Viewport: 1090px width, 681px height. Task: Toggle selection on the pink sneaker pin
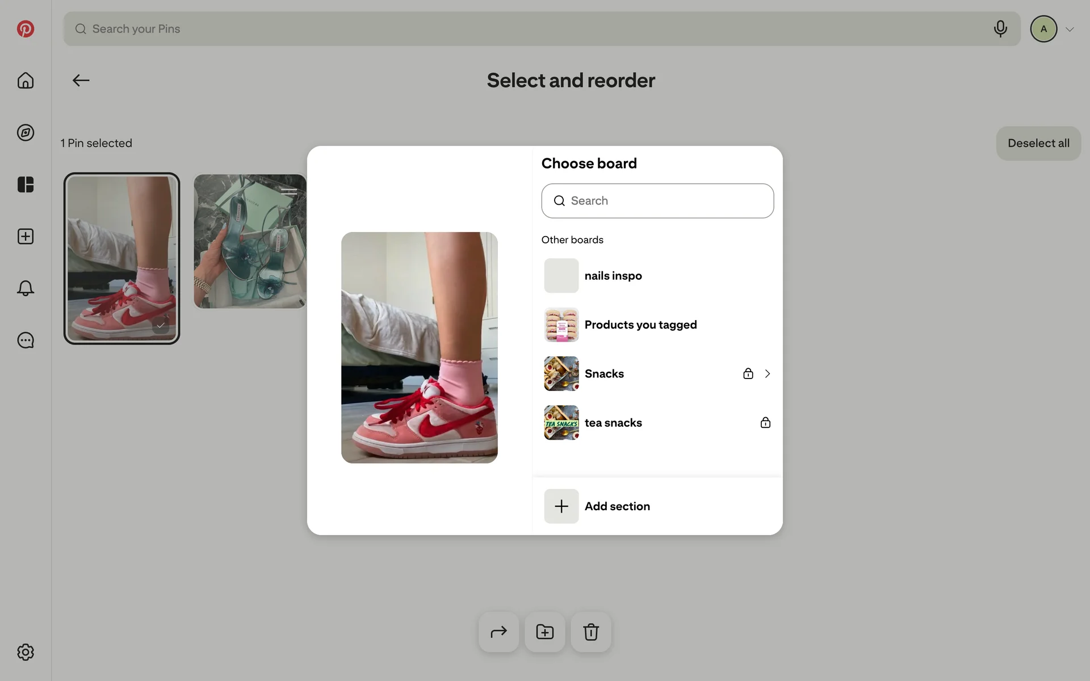click(x=121, y=259)
